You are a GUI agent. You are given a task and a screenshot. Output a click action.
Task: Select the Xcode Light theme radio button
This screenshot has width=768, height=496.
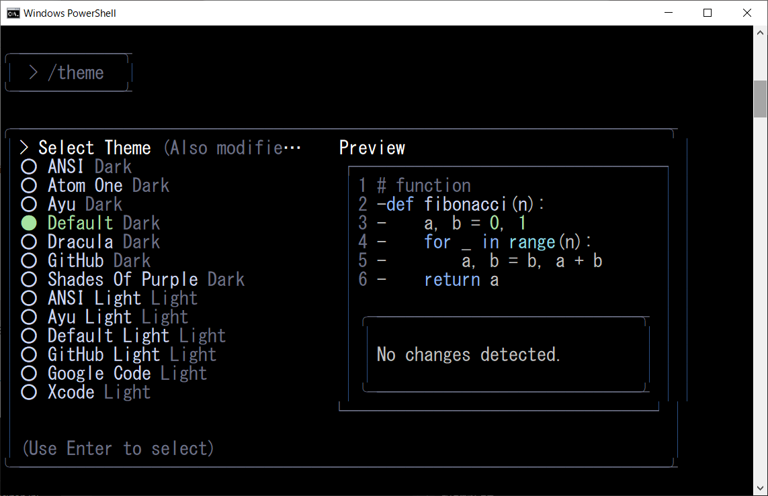coord(29,392)
